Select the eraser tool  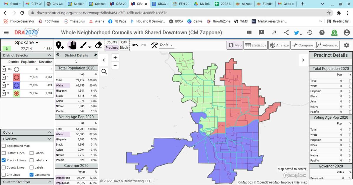click(x=98, y=45)
